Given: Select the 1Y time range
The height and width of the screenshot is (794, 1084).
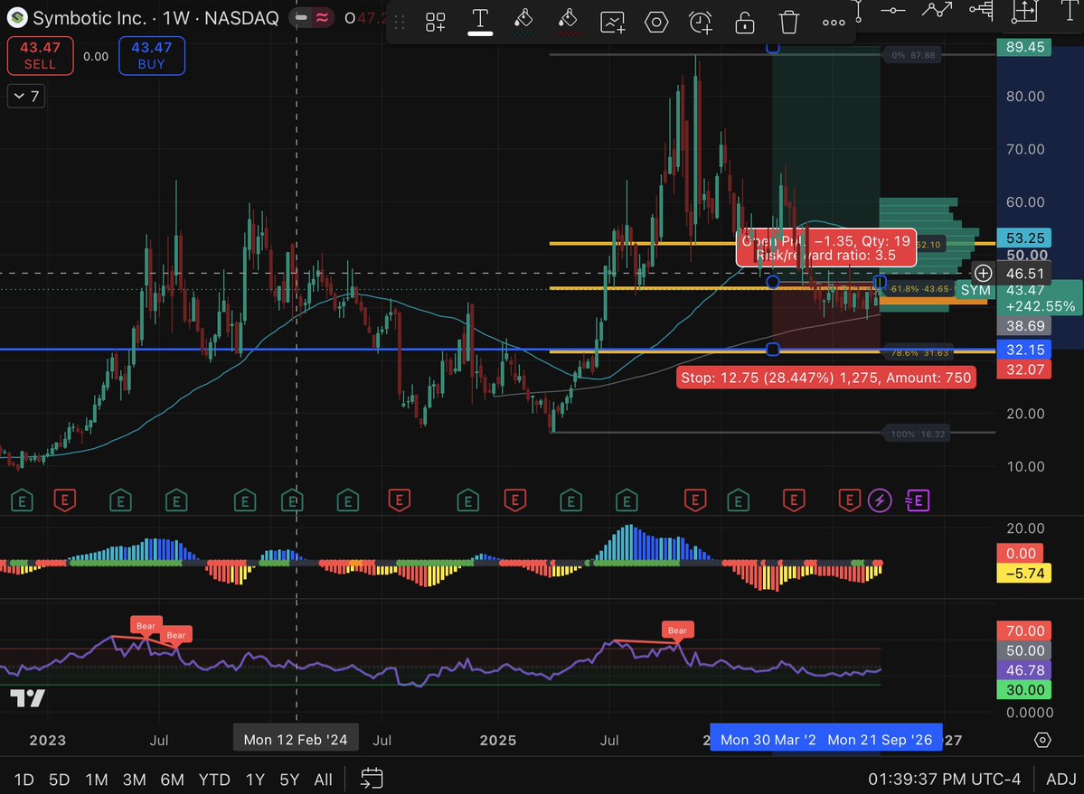Looking at the screenshot, I should pyautogui.click(x=255, y=780).
